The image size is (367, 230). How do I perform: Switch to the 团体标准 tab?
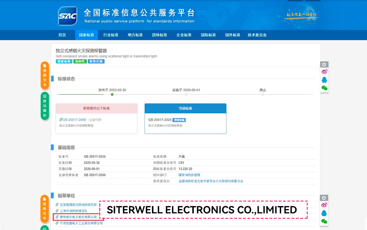159,35
